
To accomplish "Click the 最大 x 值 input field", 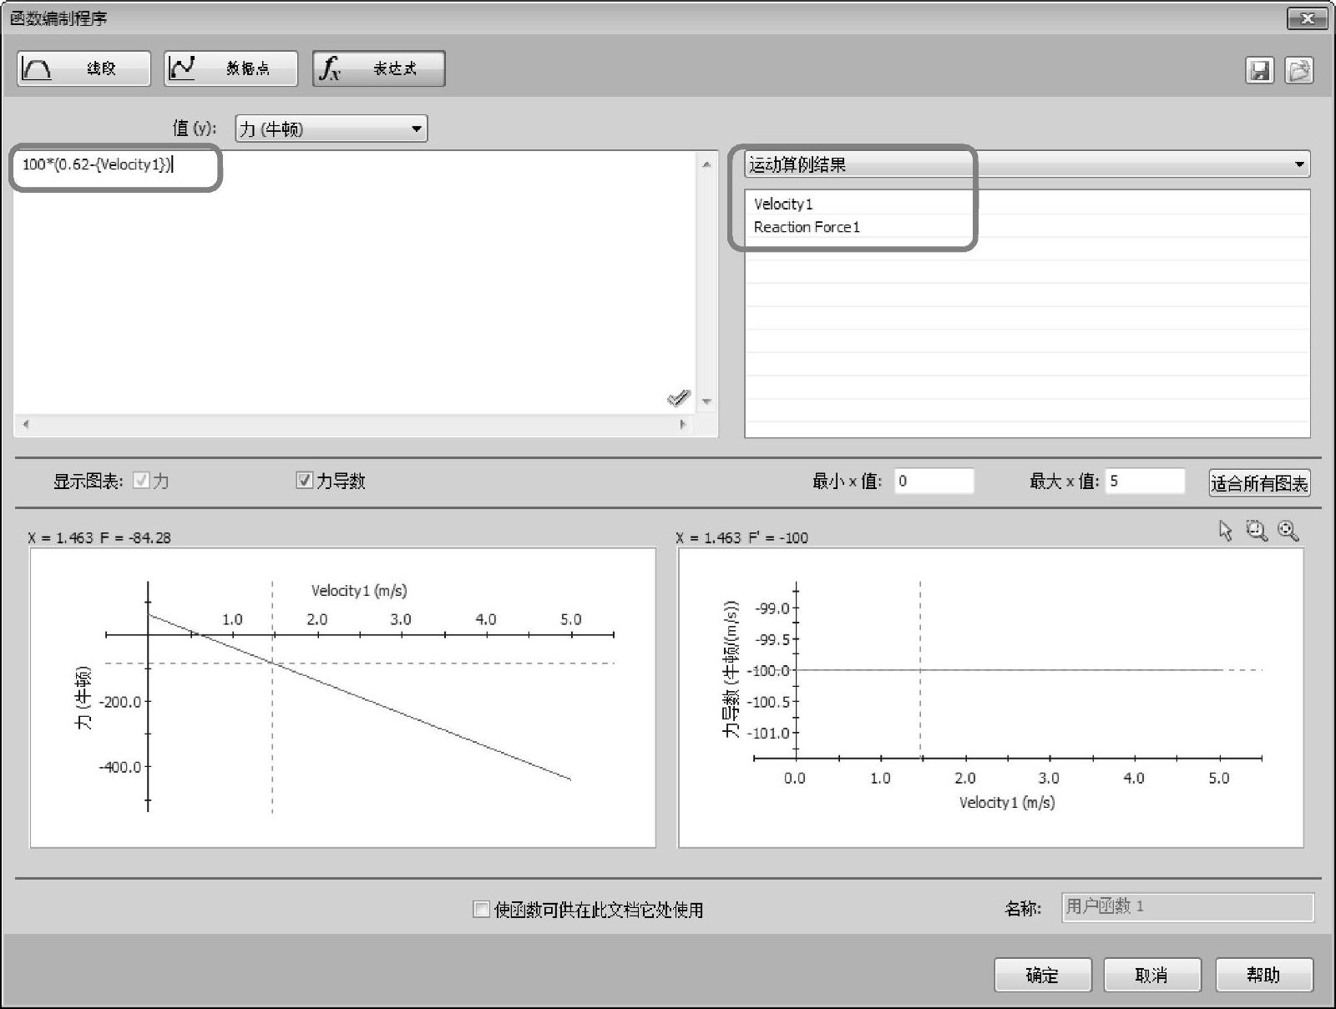I will 1146,481.
